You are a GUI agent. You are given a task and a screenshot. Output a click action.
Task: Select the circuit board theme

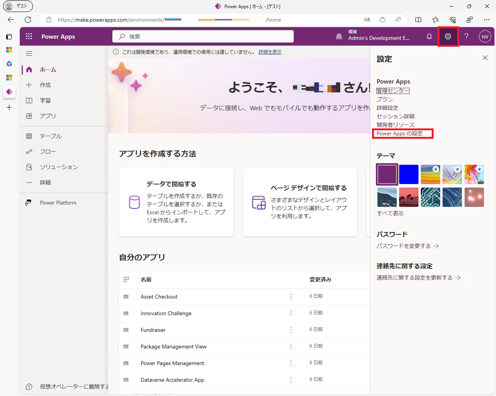(431, 197)
